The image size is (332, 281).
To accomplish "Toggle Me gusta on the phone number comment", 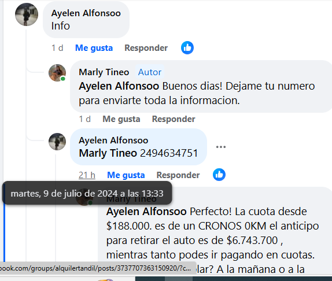I will pos(126,175).
